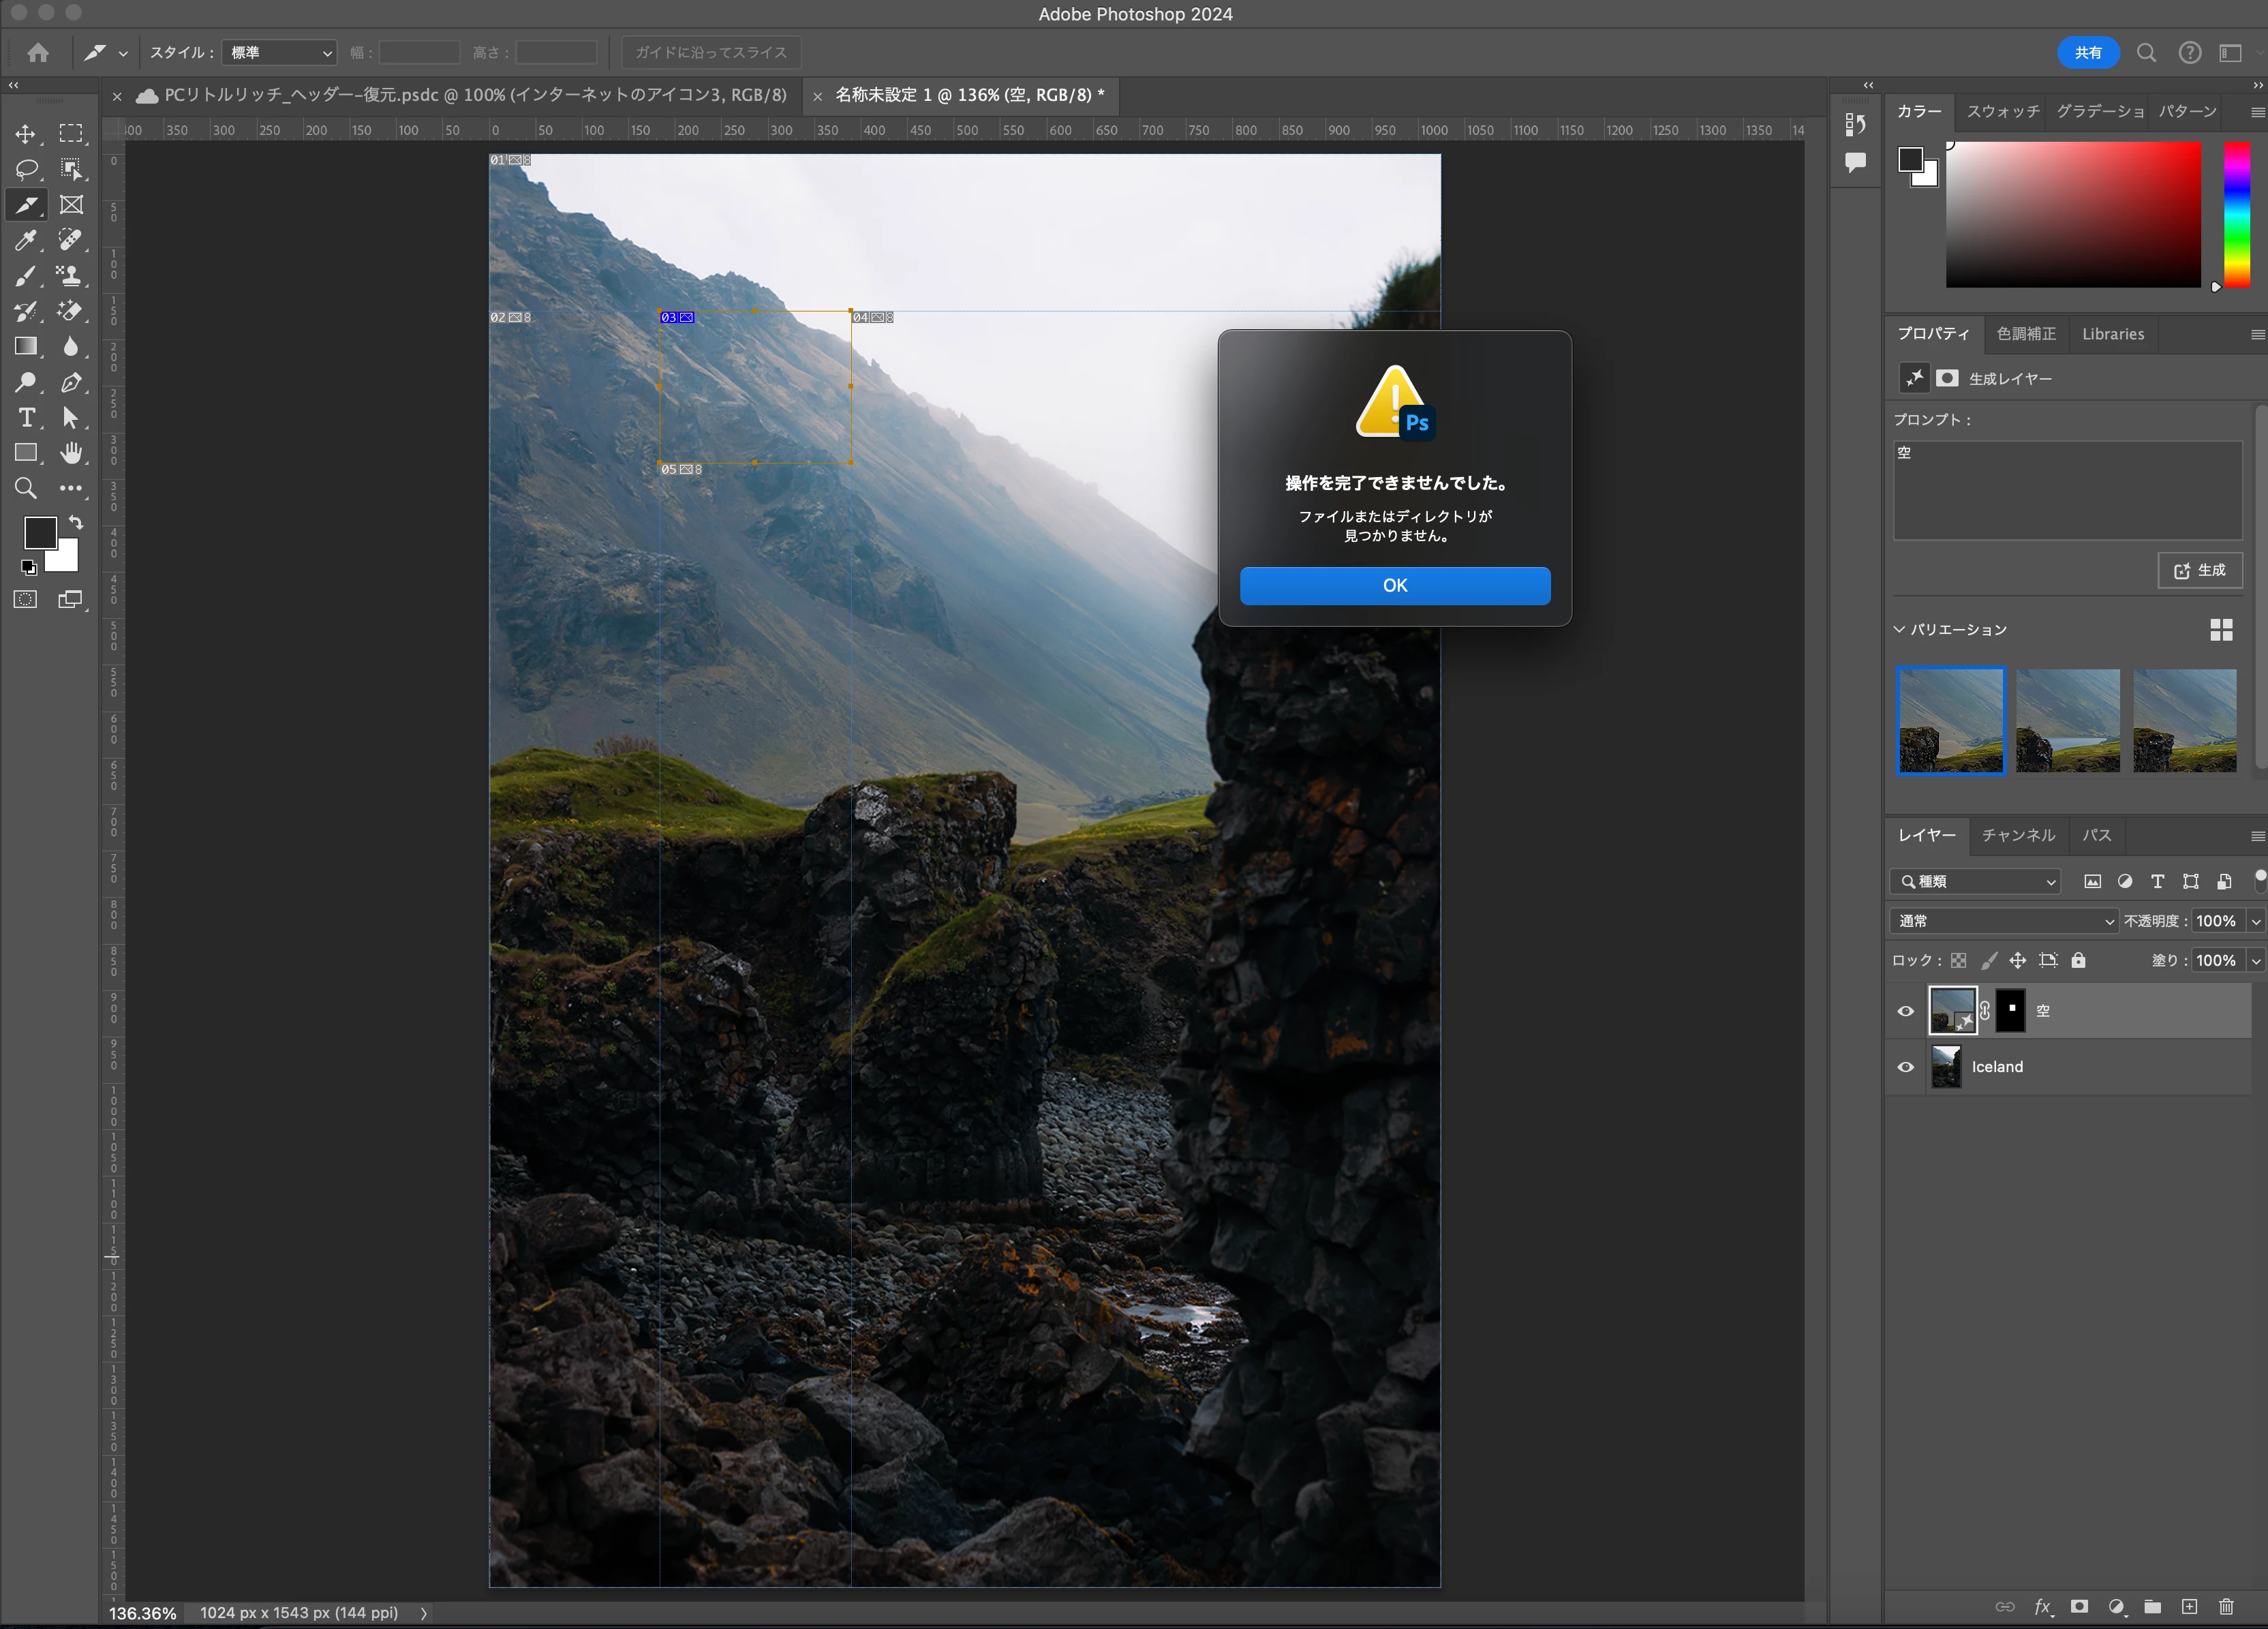Toggle lock all for layer
The width and height of the screenshot is (2268, 1629).
click(x=2079, y=960)
